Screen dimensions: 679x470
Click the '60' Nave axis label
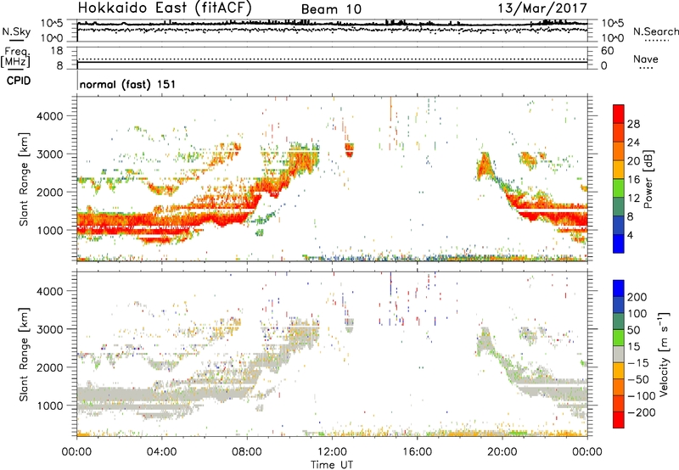pyautogui.click(x=607, y=51)
